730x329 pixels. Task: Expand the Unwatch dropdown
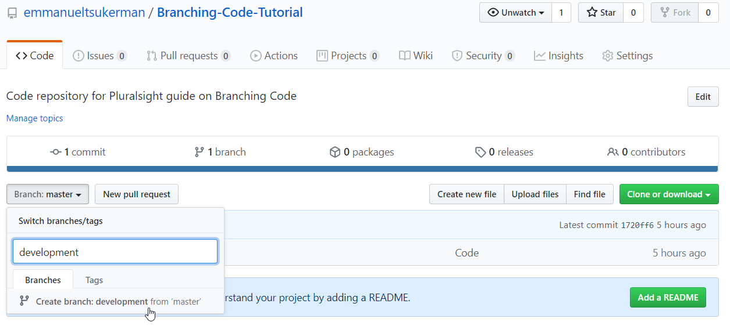coord(515,13)
